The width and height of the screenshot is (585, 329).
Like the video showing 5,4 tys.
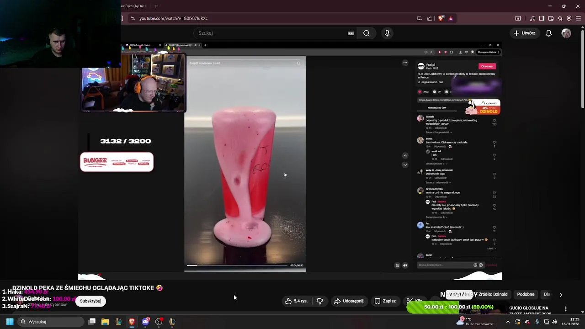click(x=296, y=301)
